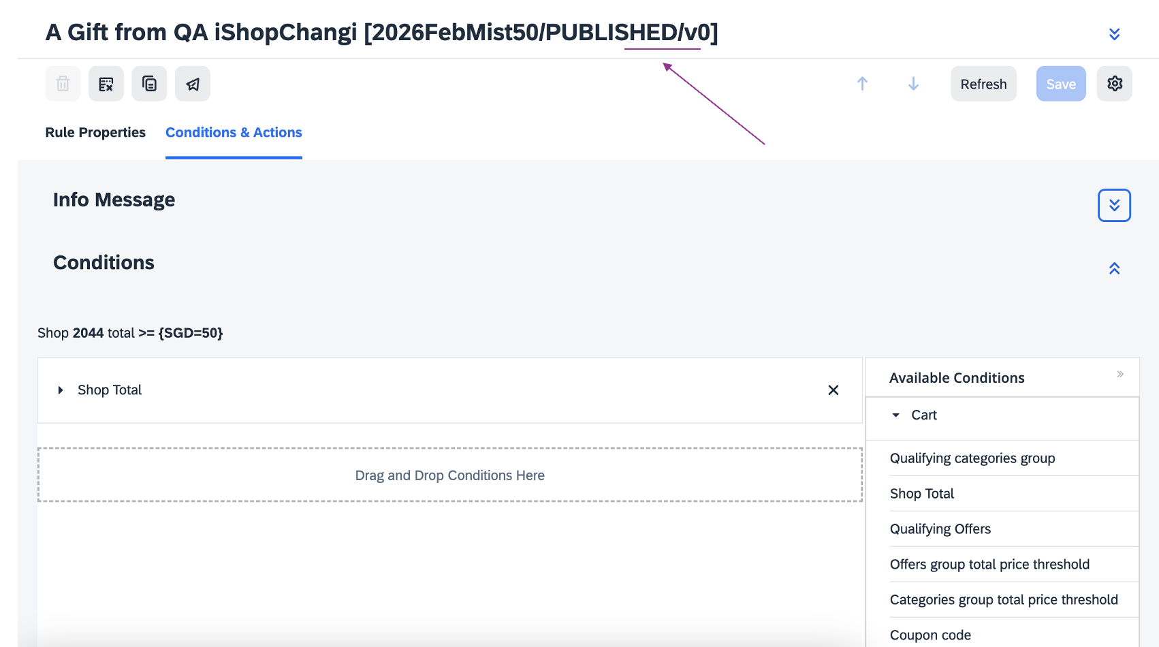
Task: Click the archive rule icon with X
Action: tap(106, 84)
